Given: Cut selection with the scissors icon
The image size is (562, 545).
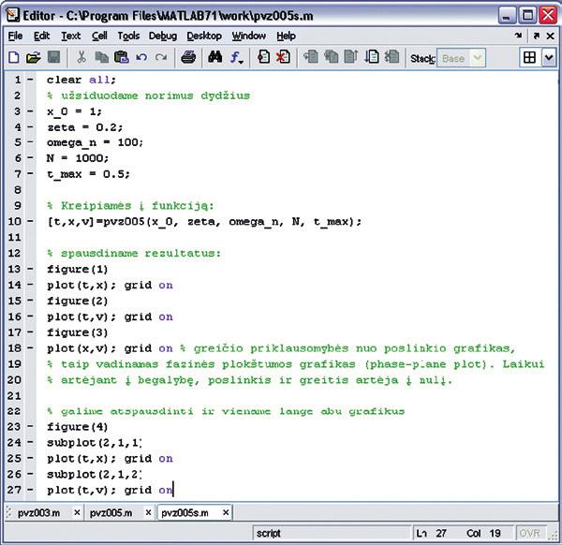Looking at the screenshot, I should [81, 57].
